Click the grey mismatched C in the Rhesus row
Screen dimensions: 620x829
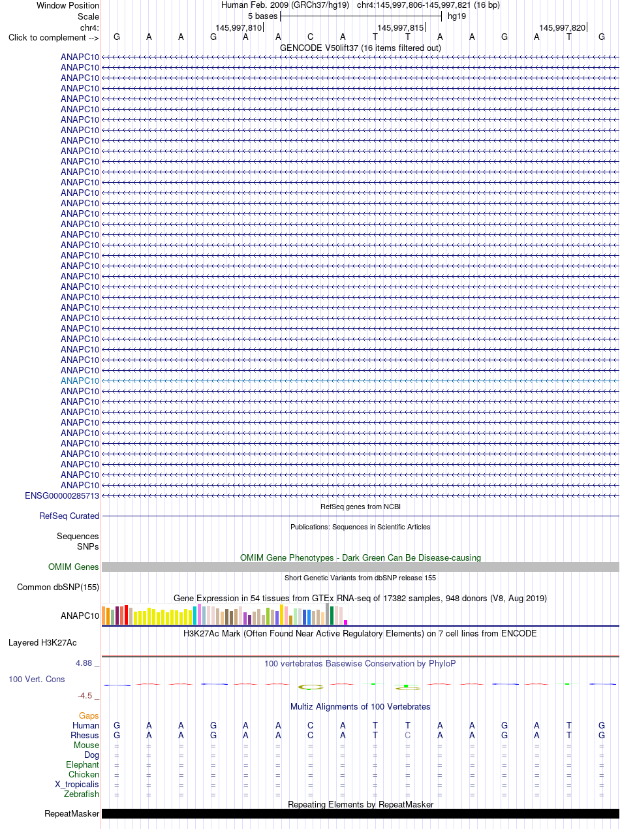[x=408, y=735]
